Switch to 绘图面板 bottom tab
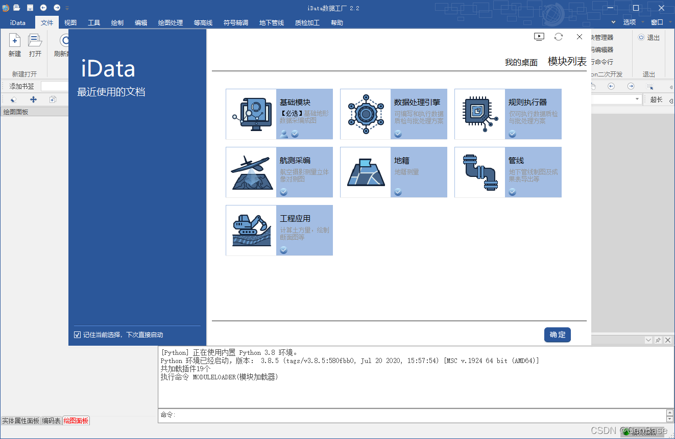This screenshot has width=675, height=439. (76, 421)
